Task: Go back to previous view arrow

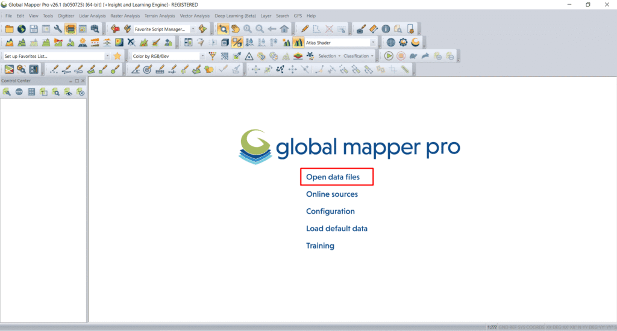Action: (x=272, y=29)
